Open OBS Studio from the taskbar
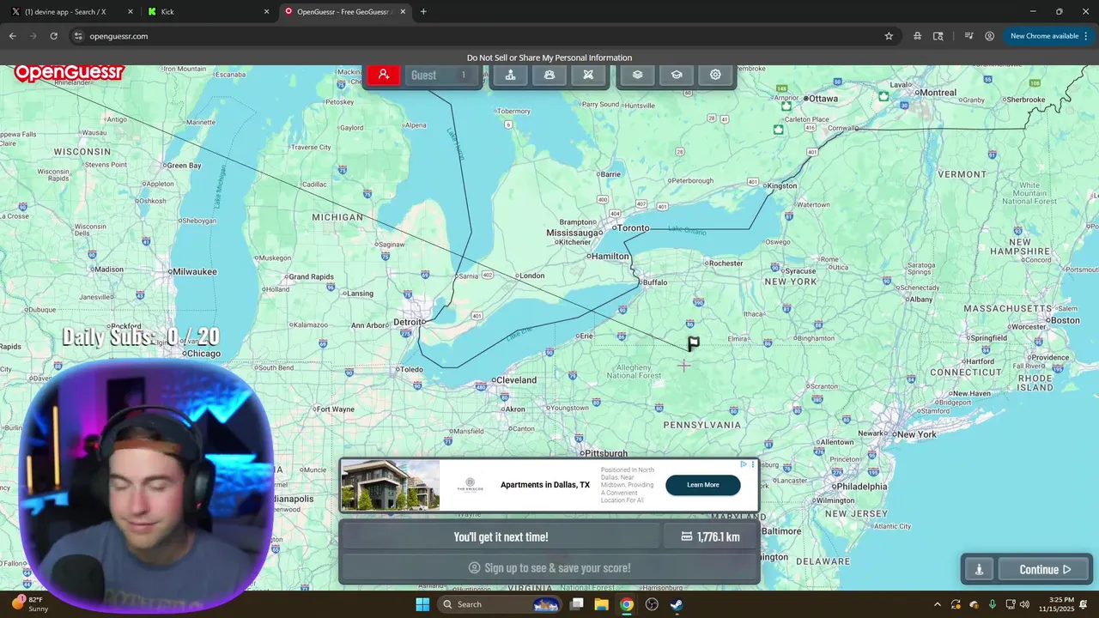1099x618 pixels. click(652, 604)
